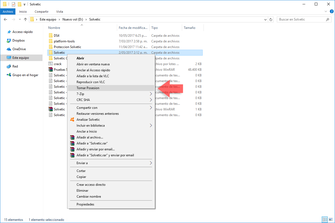Image resolution: width=335 pixels, height=223 pixels.
Task: Choose Cortar in the context menu
Action: point(111,171)
